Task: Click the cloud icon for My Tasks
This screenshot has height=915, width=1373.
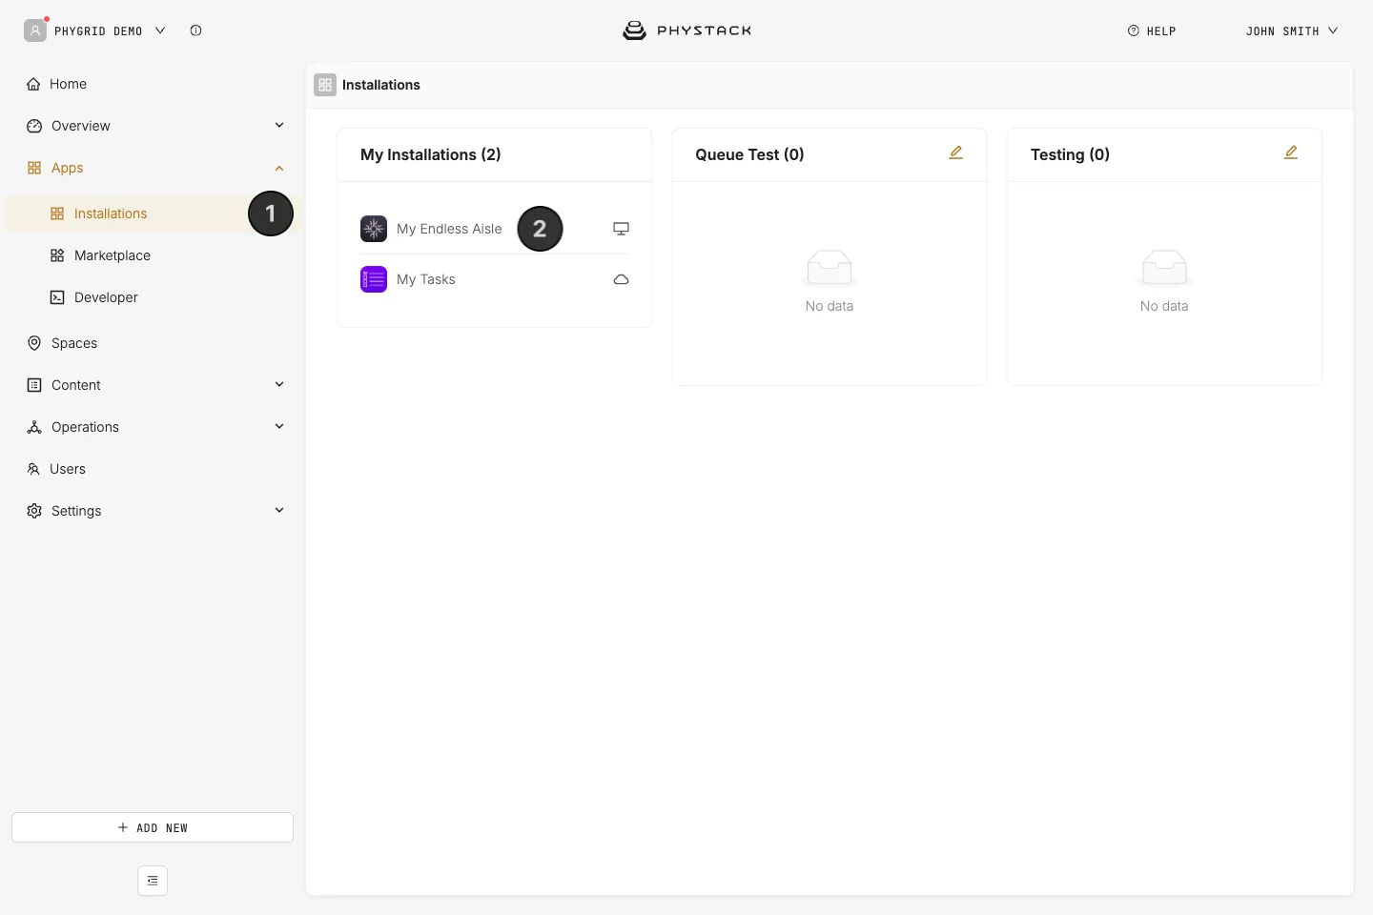Action: click(621, 279)
